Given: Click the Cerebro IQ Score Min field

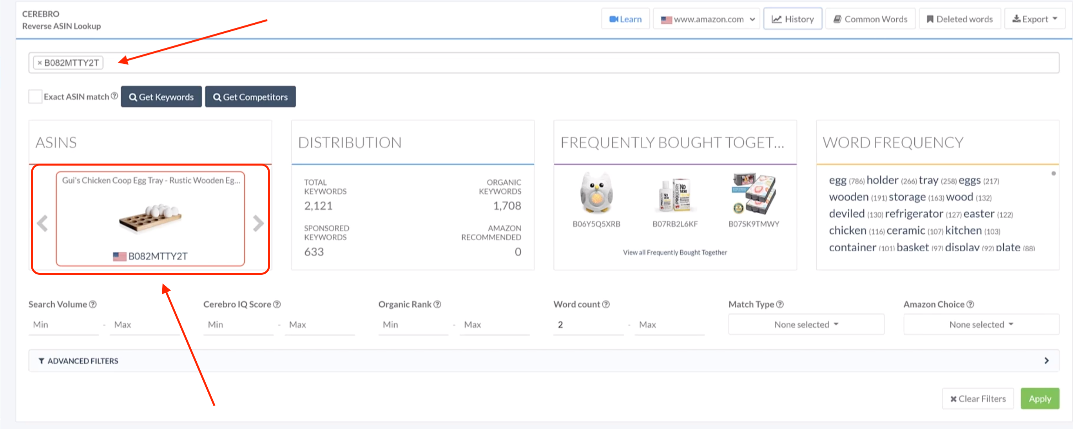Looking at the screenshot, I should (238, 324).
